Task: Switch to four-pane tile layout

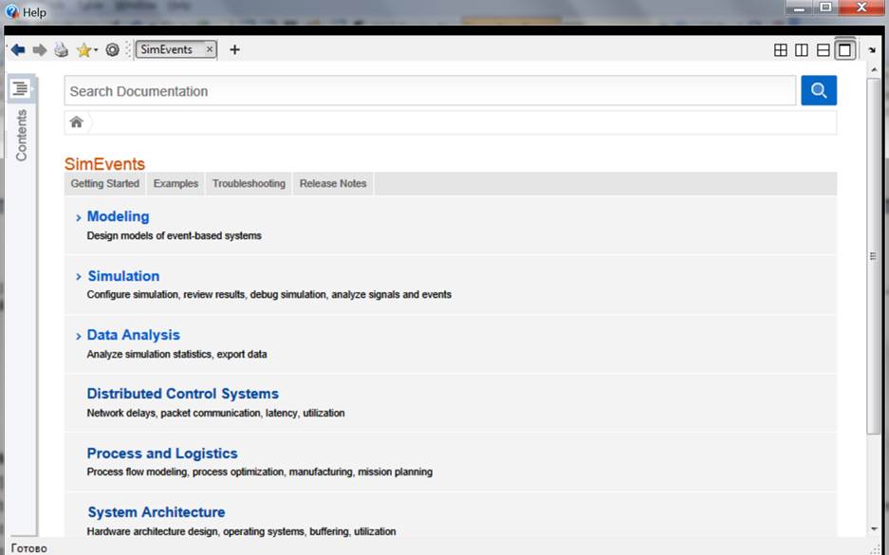Action: (x=780, y=50)
